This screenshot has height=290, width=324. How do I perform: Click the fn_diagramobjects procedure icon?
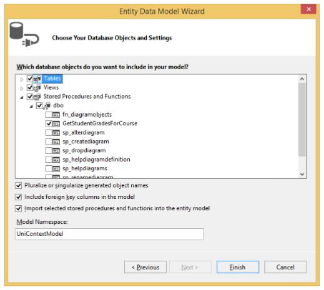click(x=56, y=115)
